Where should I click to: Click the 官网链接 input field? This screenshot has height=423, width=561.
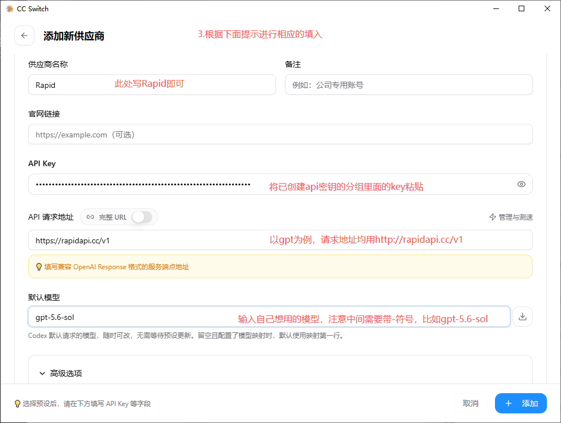[280, 134]
